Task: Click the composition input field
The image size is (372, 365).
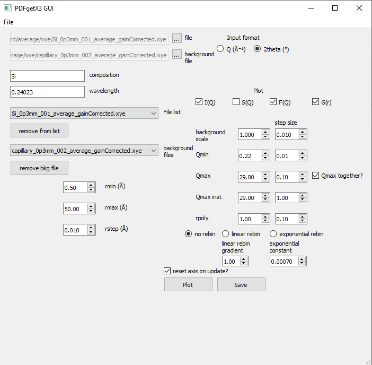Action: (47, 76)
